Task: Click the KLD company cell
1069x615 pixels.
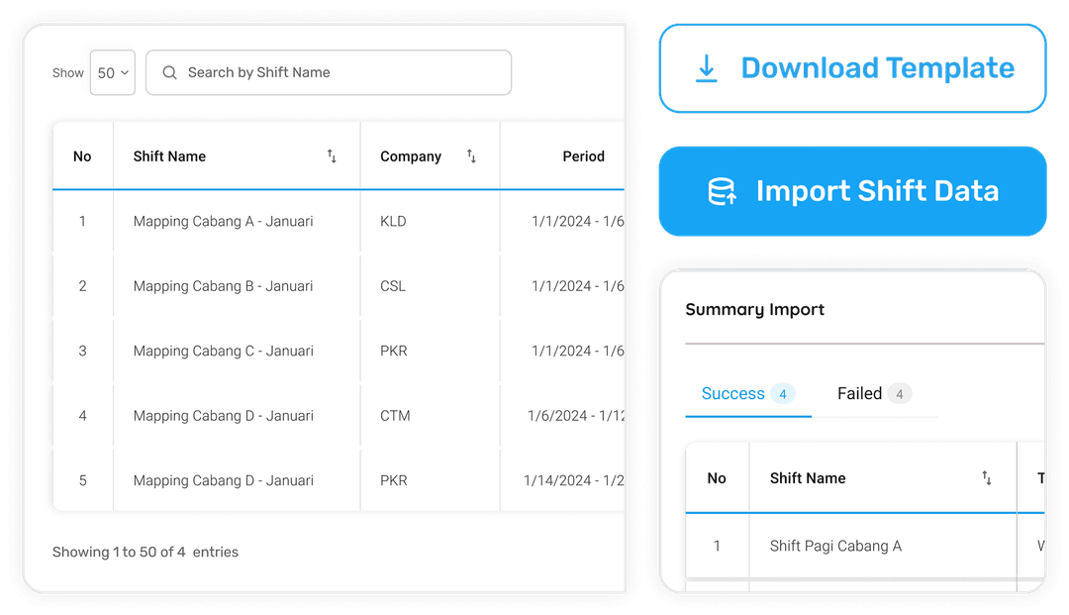Action: (393, 222)
